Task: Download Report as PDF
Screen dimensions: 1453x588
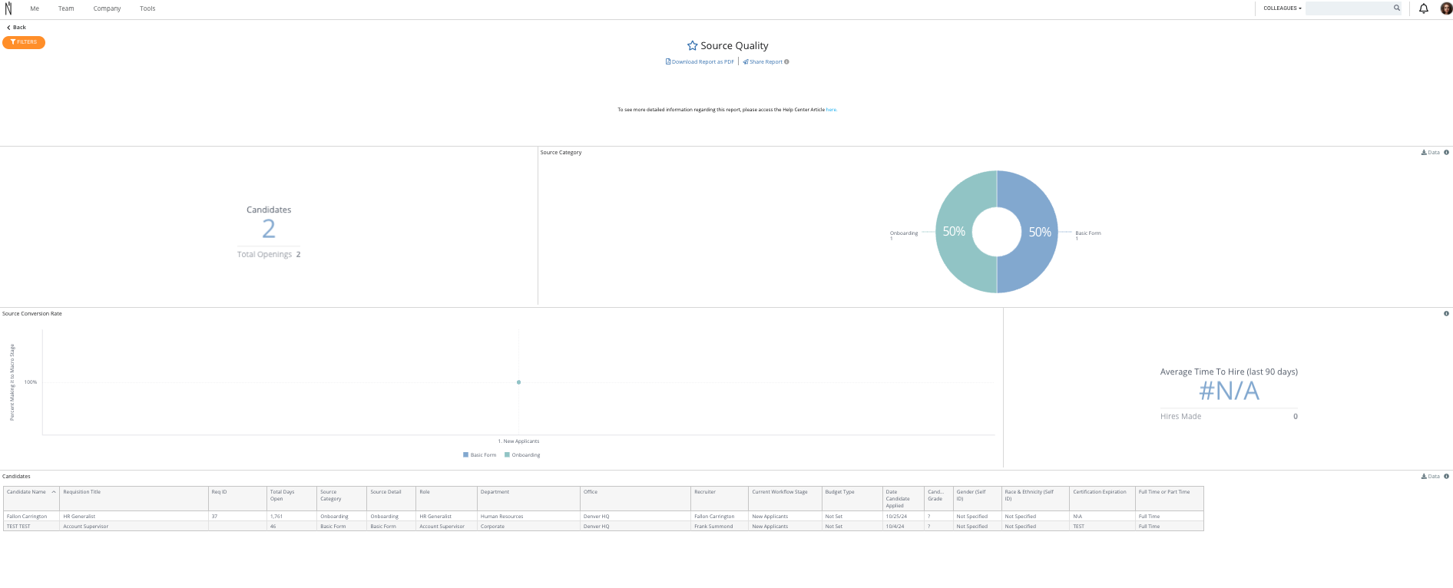Action: [700, 62]
